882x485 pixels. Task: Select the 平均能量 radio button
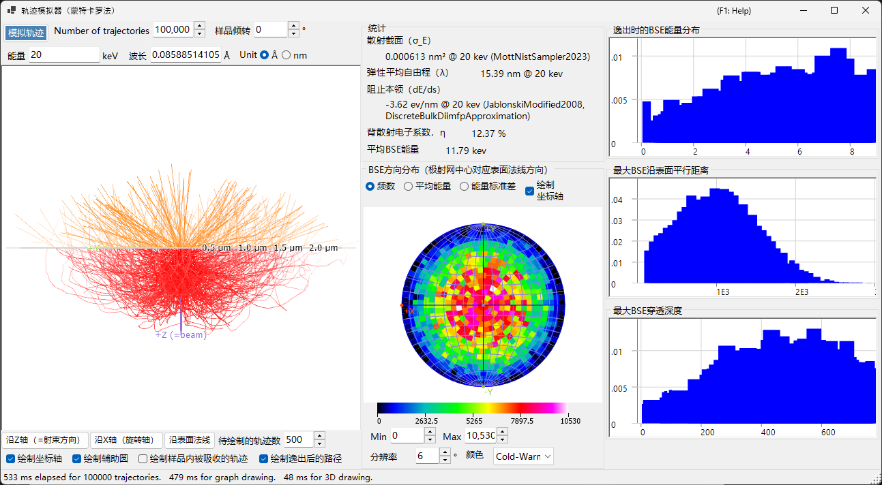pos(409,186)
